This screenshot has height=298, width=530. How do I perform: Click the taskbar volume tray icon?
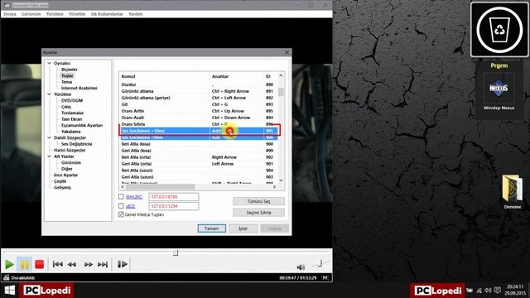[x=488, y=291]
